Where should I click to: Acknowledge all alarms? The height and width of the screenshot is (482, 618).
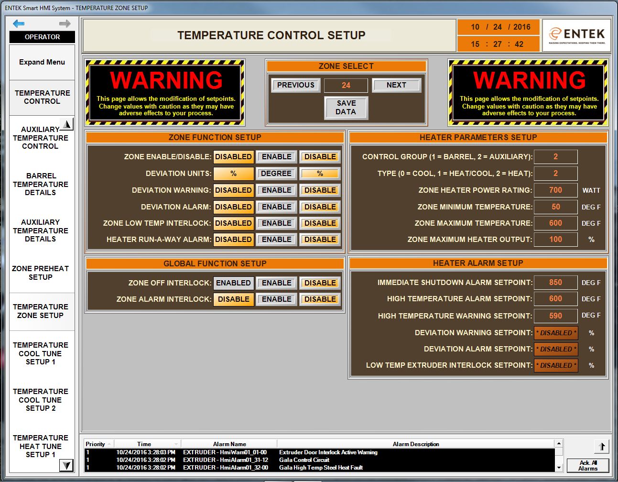[588, 466]
